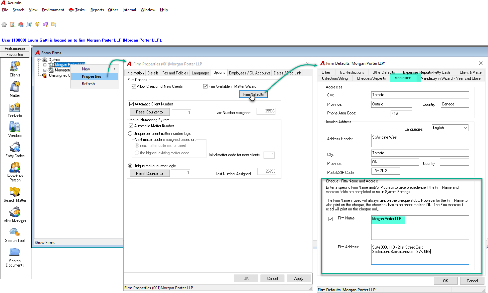Open Entry Codes from the sidebar
488x293 pixels.
coord(15,150)
